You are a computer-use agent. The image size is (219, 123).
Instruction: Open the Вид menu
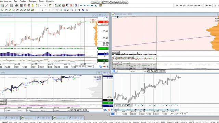(15, 1)
